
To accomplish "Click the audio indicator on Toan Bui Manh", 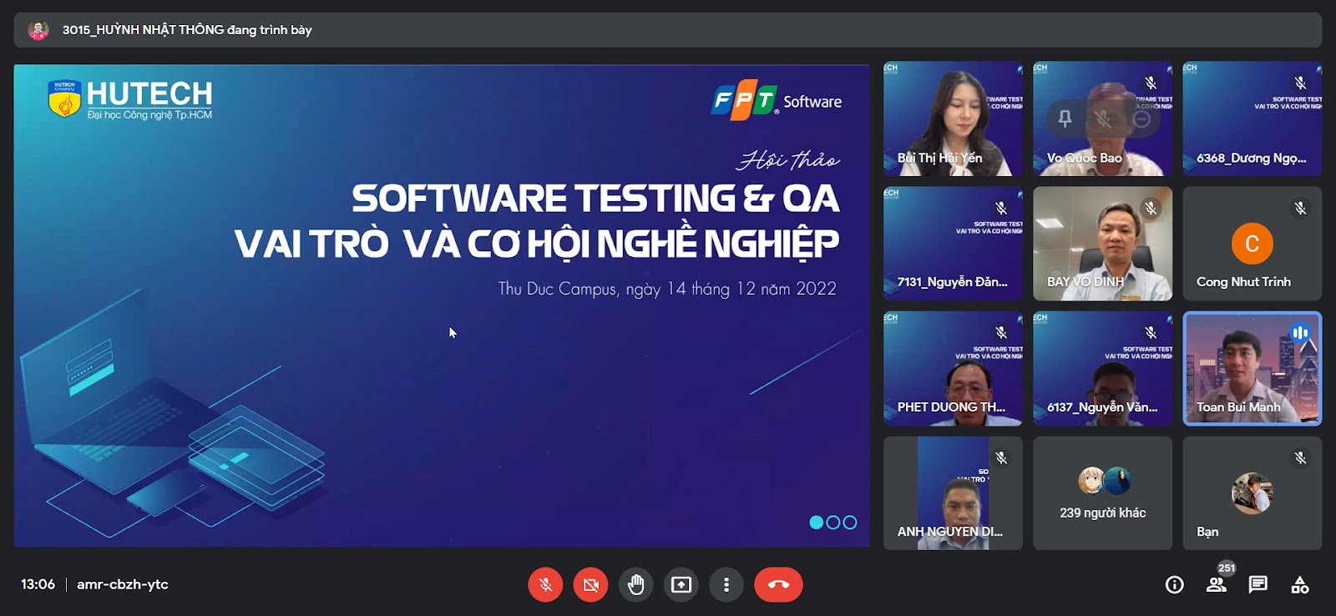I will click(1300, 333).
